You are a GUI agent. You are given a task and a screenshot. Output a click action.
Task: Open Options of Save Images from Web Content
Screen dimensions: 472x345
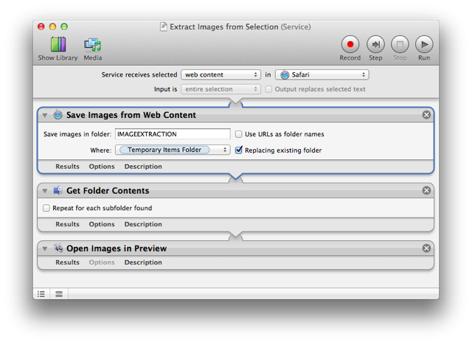(102, 167)
